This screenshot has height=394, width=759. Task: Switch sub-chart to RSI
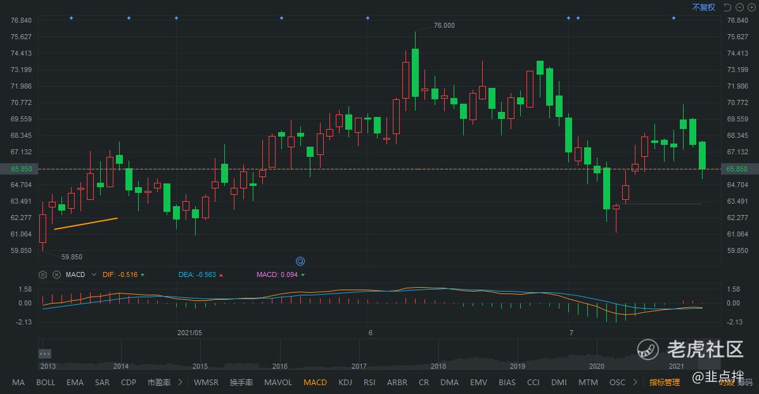[x=369, y=383]
